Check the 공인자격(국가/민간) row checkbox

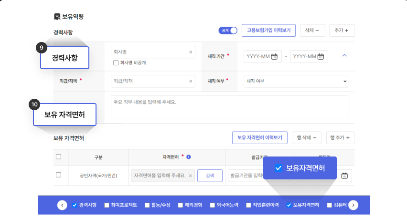click(x=58, y=175)
